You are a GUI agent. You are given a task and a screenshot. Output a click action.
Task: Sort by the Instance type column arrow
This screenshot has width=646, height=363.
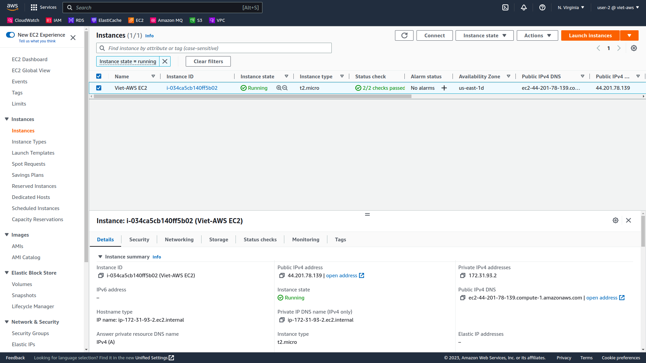point(342,76)
